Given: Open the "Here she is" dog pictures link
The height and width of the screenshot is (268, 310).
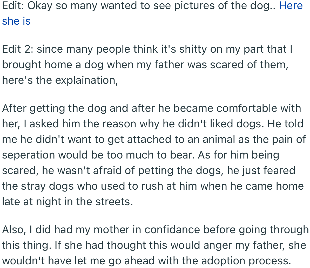Looking at the screenshot, I should click(x=291, y=6).
